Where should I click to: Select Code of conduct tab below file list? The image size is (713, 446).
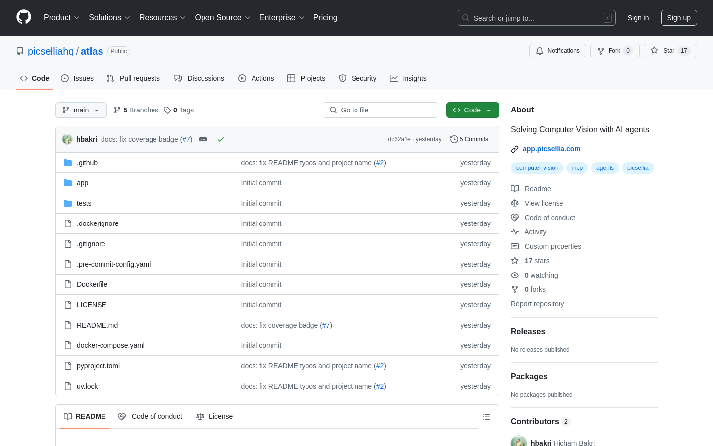[x=150, y=416]
